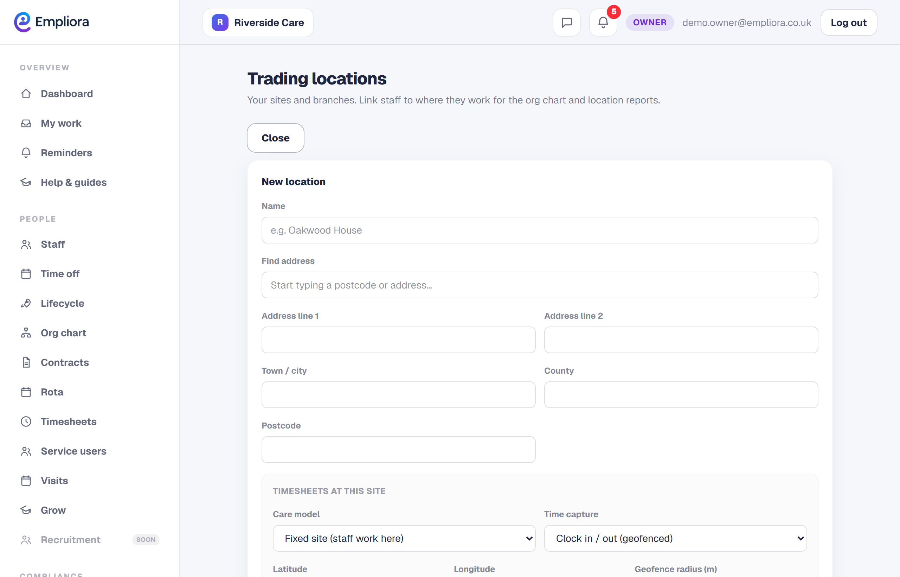Click the Lifecycle rocket icon
900x577 pixels.
click(x=26, y=303)
